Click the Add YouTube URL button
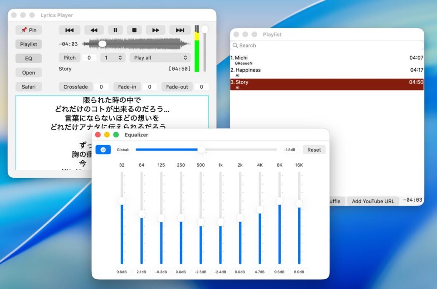 click(373, 201)
